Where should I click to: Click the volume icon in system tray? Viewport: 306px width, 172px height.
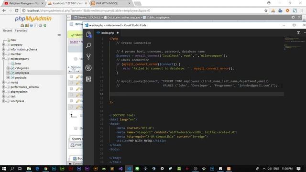pos(270,169)
